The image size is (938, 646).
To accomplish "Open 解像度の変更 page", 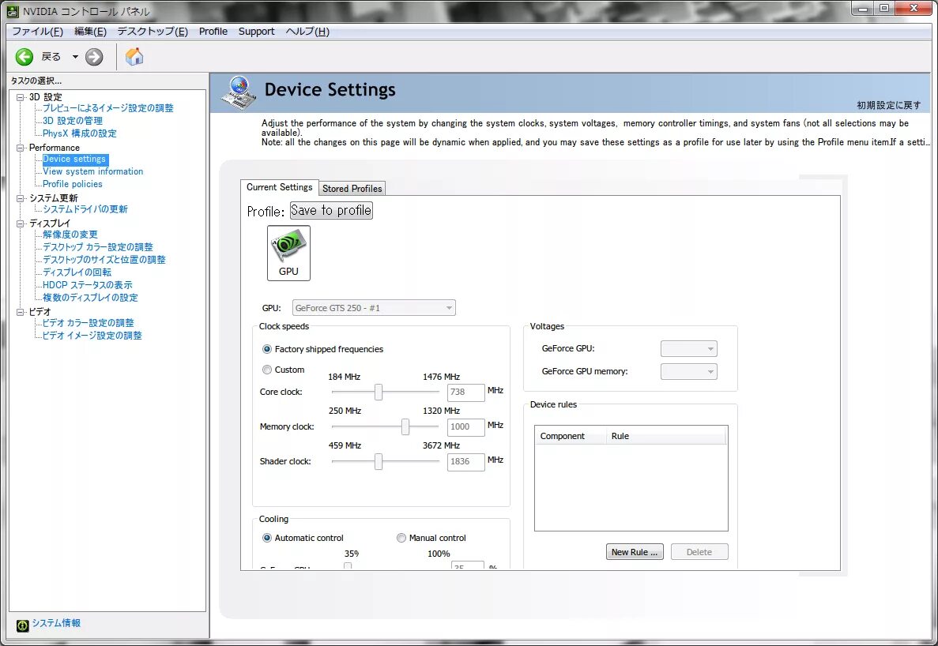I will [70, 235].
